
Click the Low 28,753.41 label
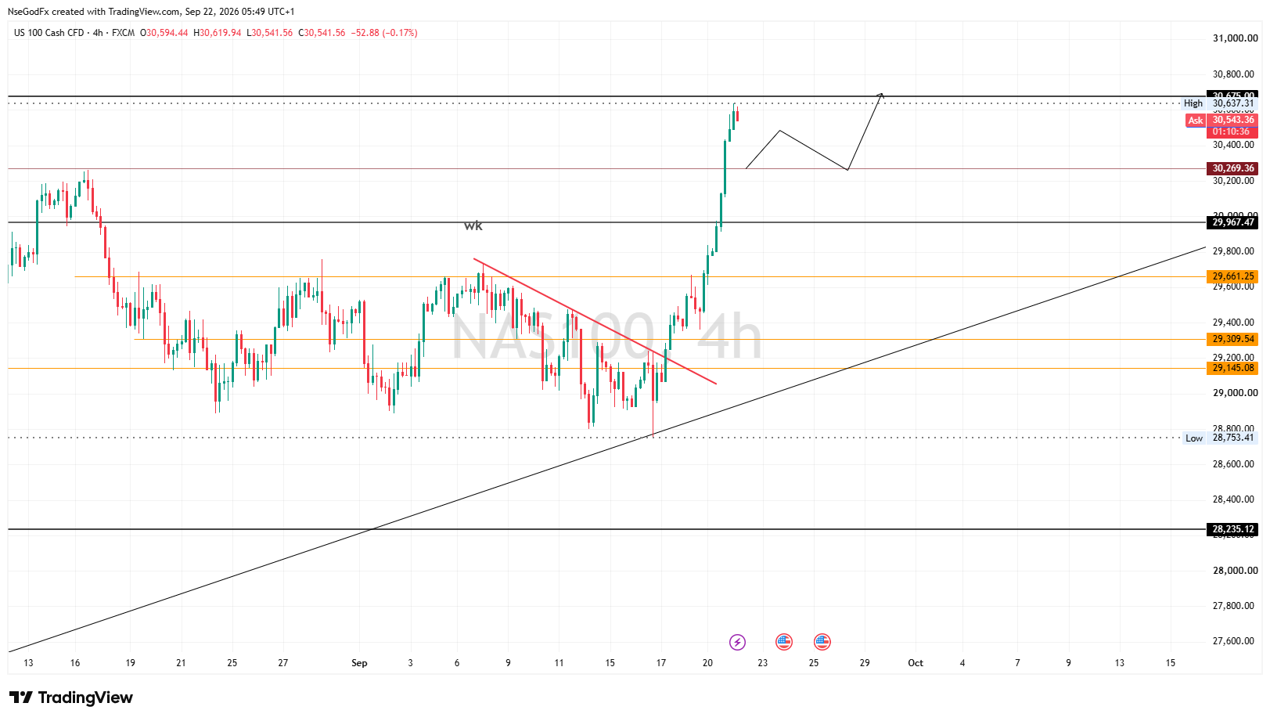click(1219, 438)
